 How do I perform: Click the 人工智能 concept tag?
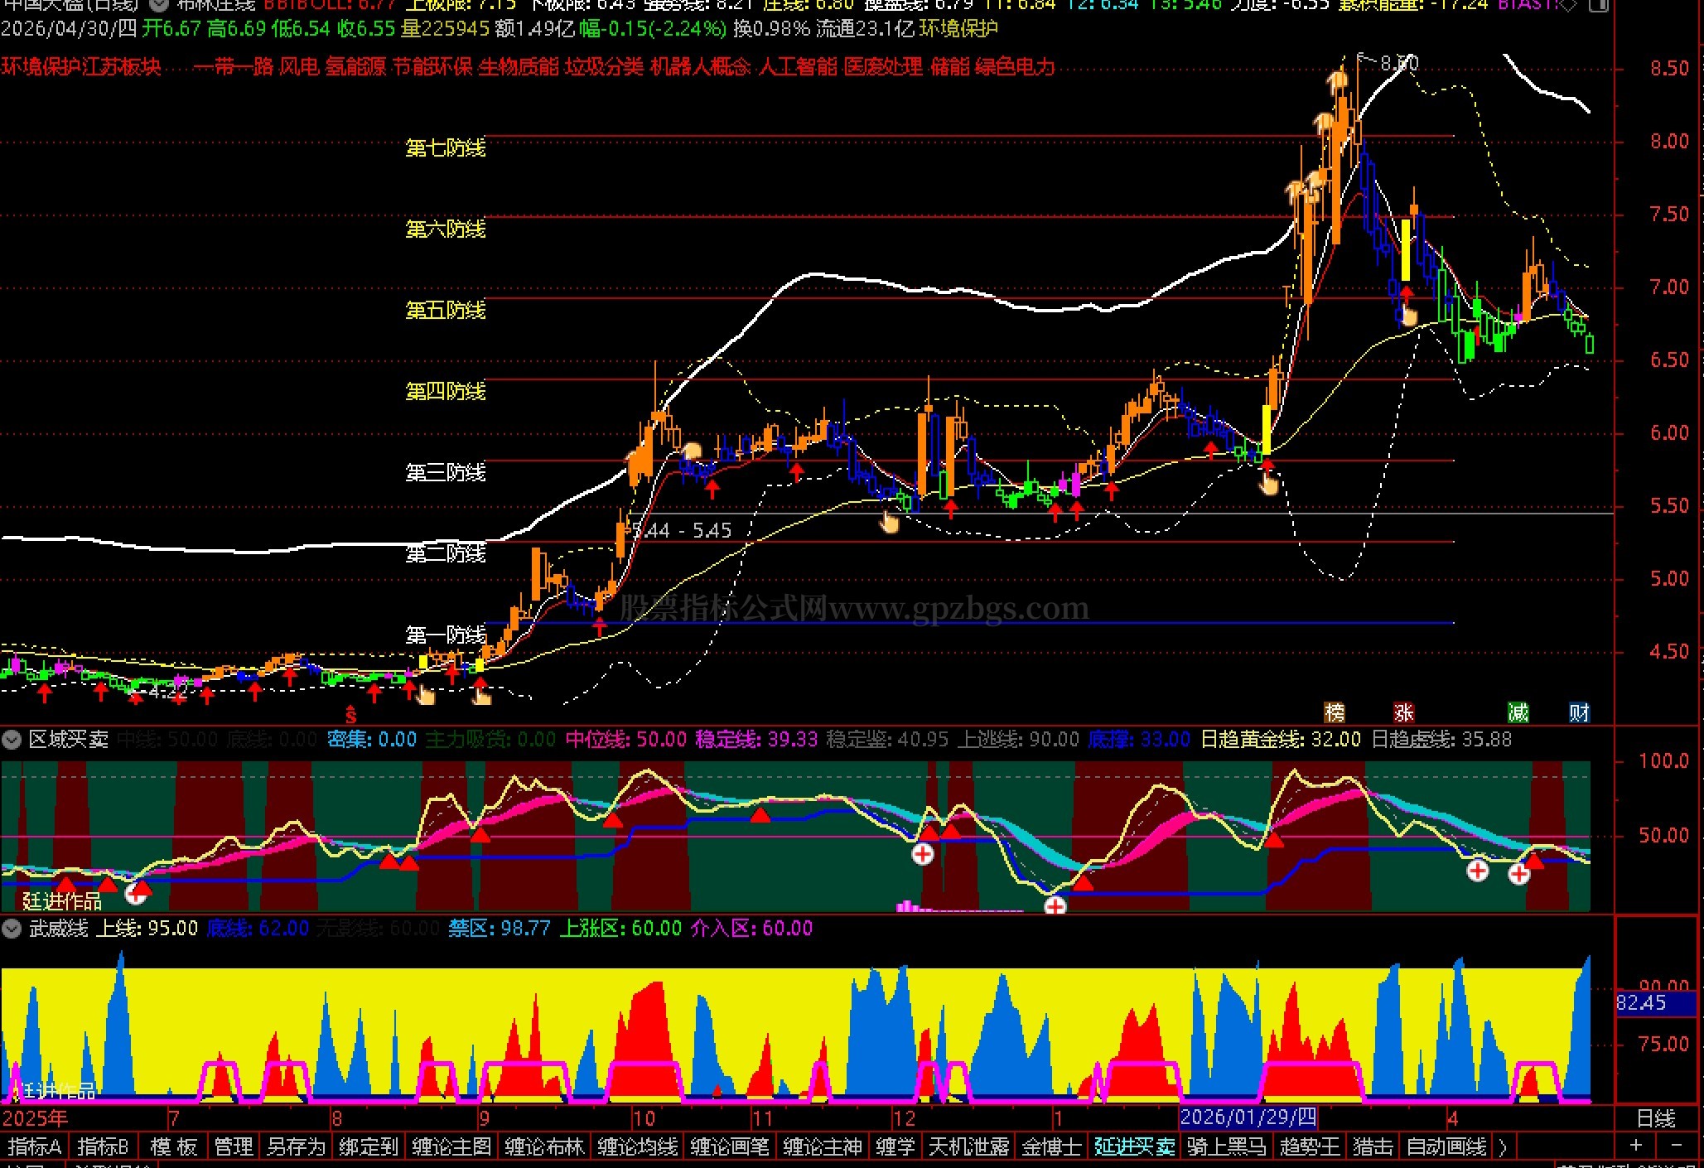tap(798, 66)
